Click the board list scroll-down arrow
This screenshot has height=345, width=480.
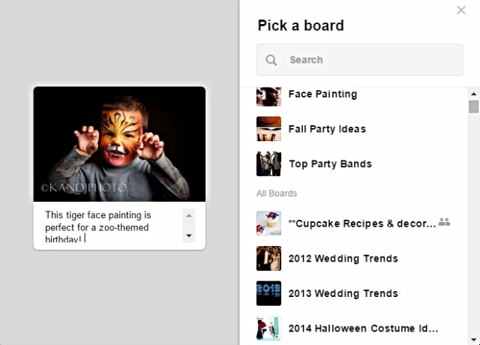click(473, 340)
